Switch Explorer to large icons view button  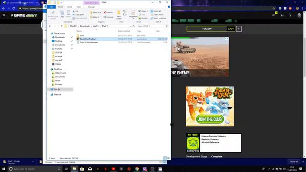click(168, 158)
